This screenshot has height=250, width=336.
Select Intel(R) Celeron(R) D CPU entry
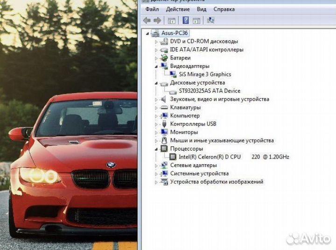234,157
